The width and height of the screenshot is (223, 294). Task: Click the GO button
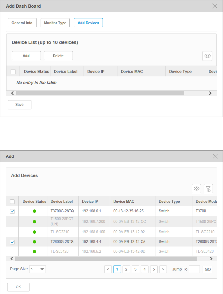pos(208,269)
